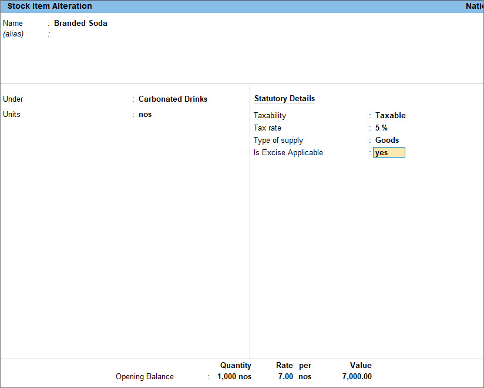Click the Opening Balance label
The width and height of the screenshot is (484, 388).
coord(144,377)
